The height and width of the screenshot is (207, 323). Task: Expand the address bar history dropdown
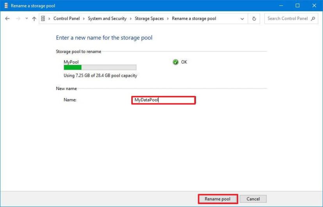[243, 19]
